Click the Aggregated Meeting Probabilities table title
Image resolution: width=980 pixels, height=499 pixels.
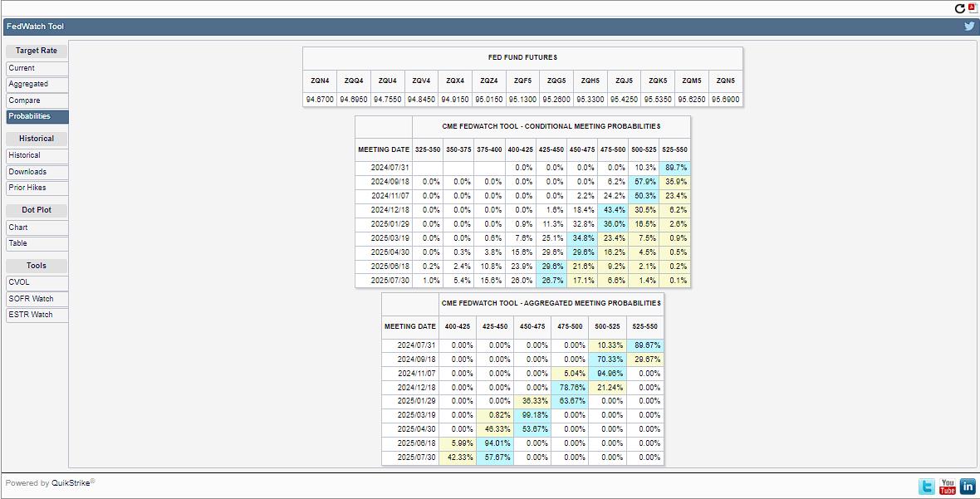[551, 304]
